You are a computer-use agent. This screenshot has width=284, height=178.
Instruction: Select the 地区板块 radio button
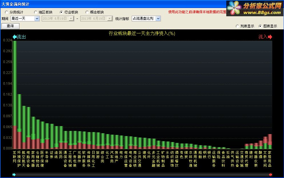(x=35, y=12)
